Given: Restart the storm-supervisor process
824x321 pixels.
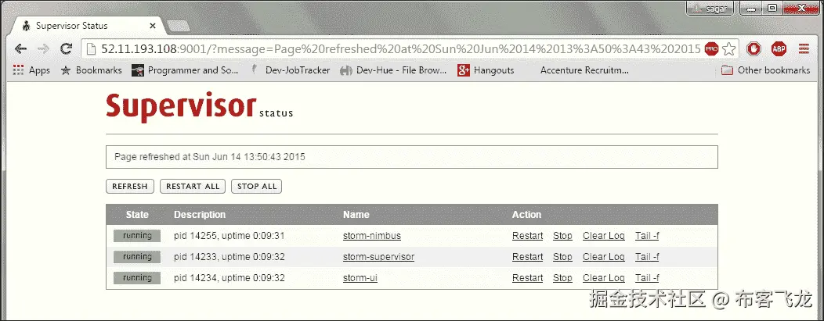Looking at the screenshot, I should (x=528, y=257).
